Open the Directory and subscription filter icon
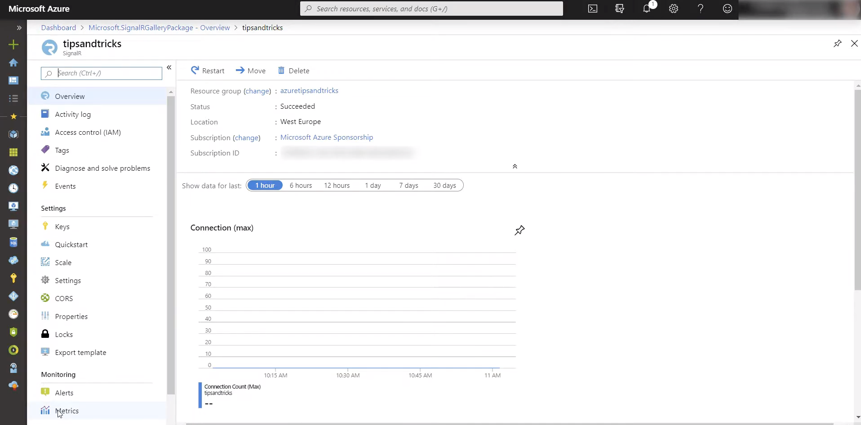 (620, 9)
